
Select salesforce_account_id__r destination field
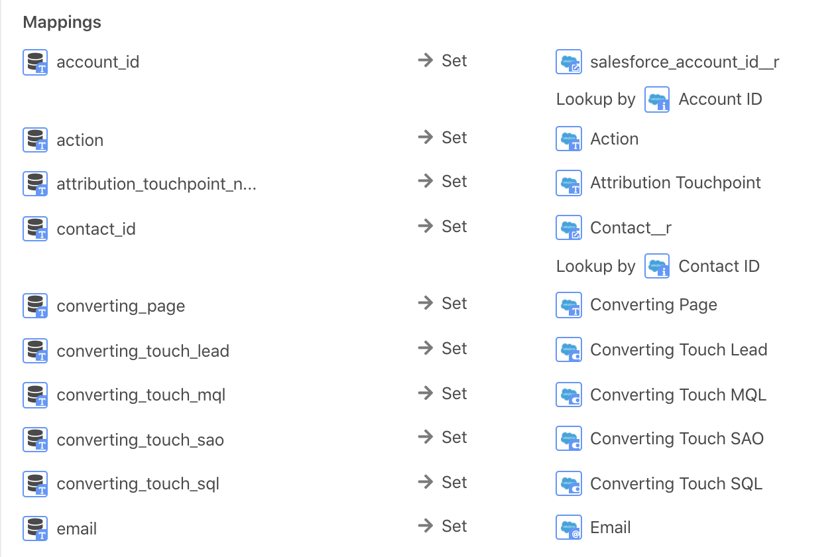(x=685, y=62)
